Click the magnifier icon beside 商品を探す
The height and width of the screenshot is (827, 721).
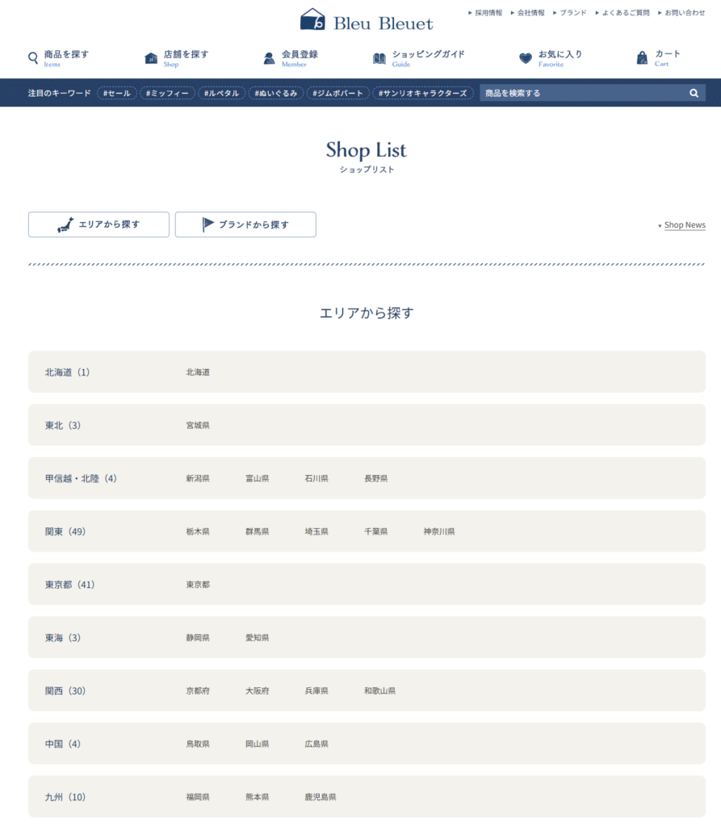click(33, 58)
